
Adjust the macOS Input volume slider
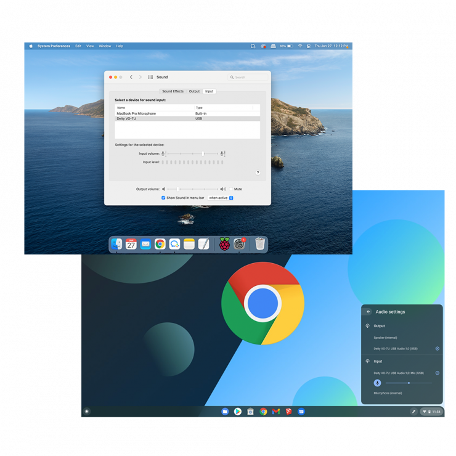[x=203, y=153]
